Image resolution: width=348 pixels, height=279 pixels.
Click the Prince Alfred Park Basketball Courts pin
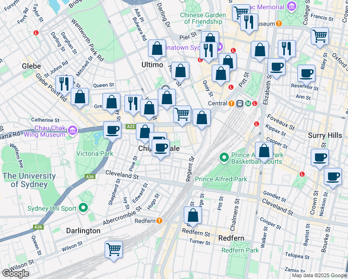224,158
